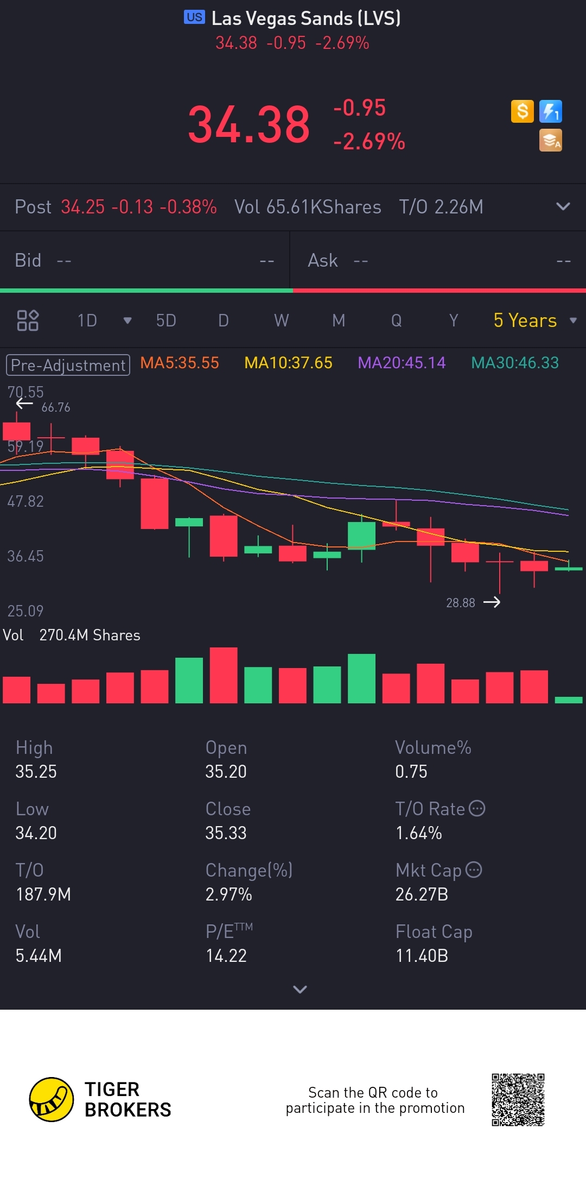Tap T/O 2.26M text
The height and width of the screenshot is (1190, 586).
[441, 207]
